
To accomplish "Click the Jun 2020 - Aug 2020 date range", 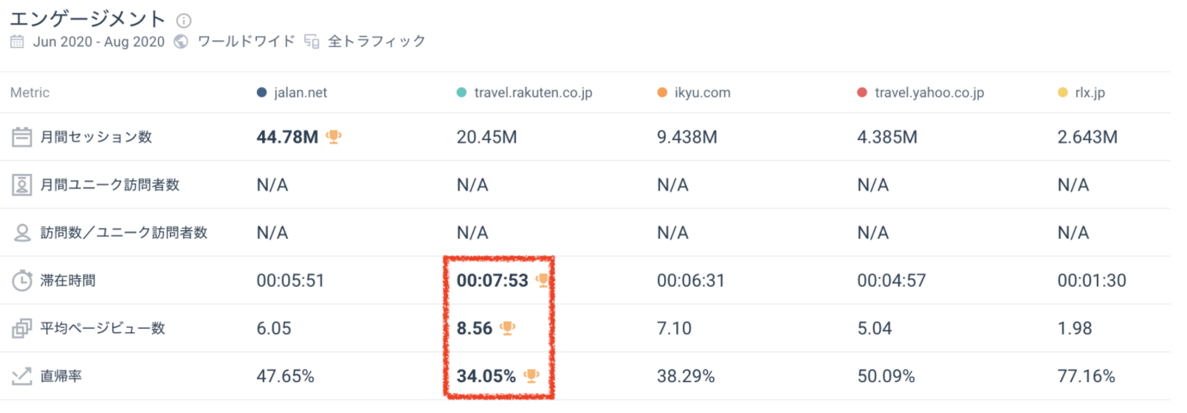I will (99, 42).
